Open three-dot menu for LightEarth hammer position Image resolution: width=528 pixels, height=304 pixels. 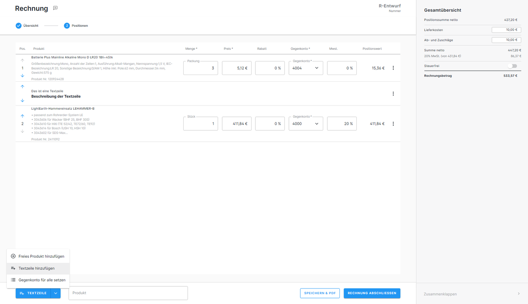click(393, 124)
